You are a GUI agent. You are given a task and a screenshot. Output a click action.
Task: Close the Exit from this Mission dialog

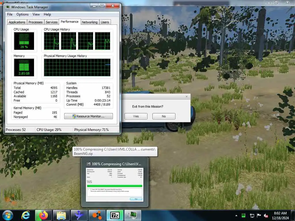click(x=186, y=96)
